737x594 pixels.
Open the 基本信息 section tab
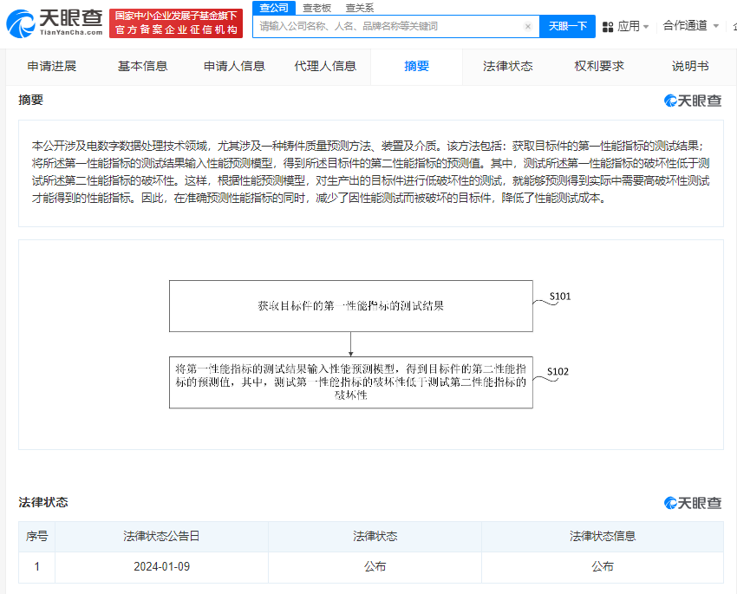[x=142, y=66]
